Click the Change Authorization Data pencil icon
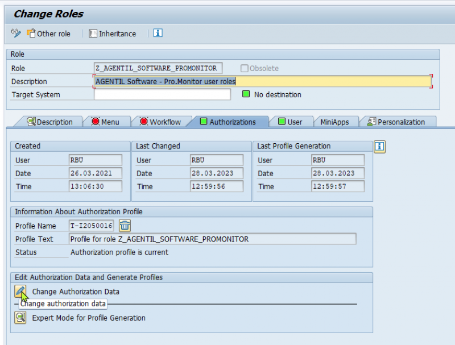The height and width of the screenshot is (345, 455). click(x=20, y=292)
